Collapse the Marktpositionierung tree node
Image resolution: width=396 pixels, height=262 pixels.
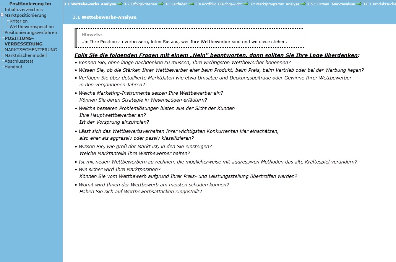tap(2, 15)
